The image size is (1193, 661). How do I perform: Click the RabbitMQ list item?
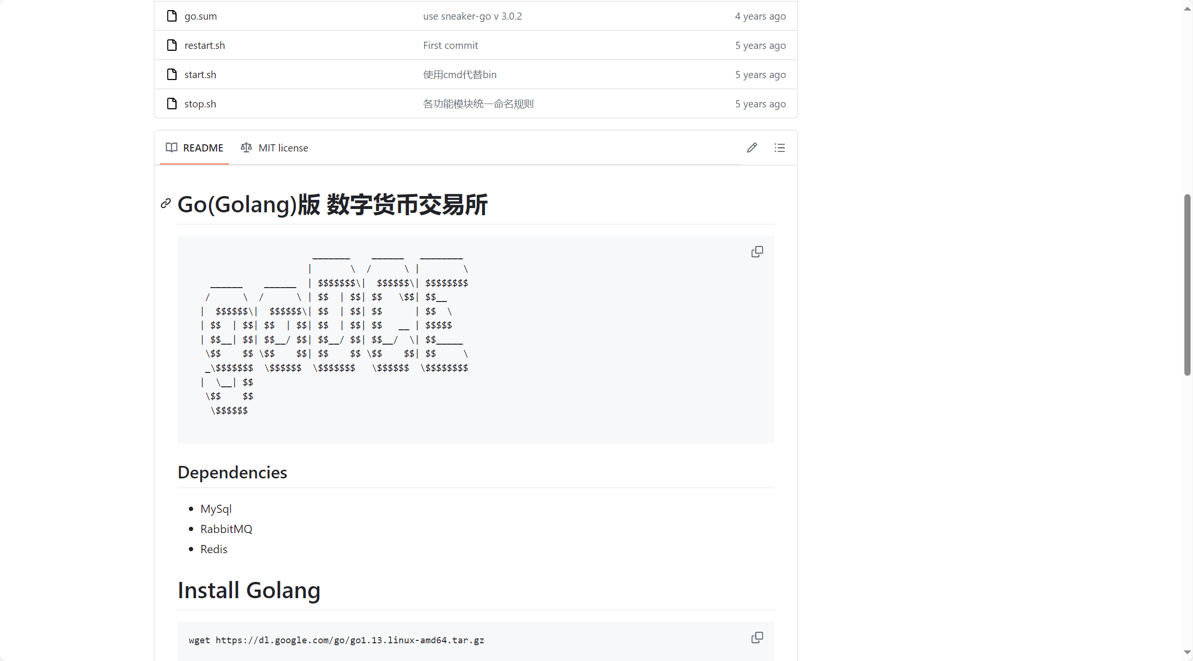[x=226, y=529]
